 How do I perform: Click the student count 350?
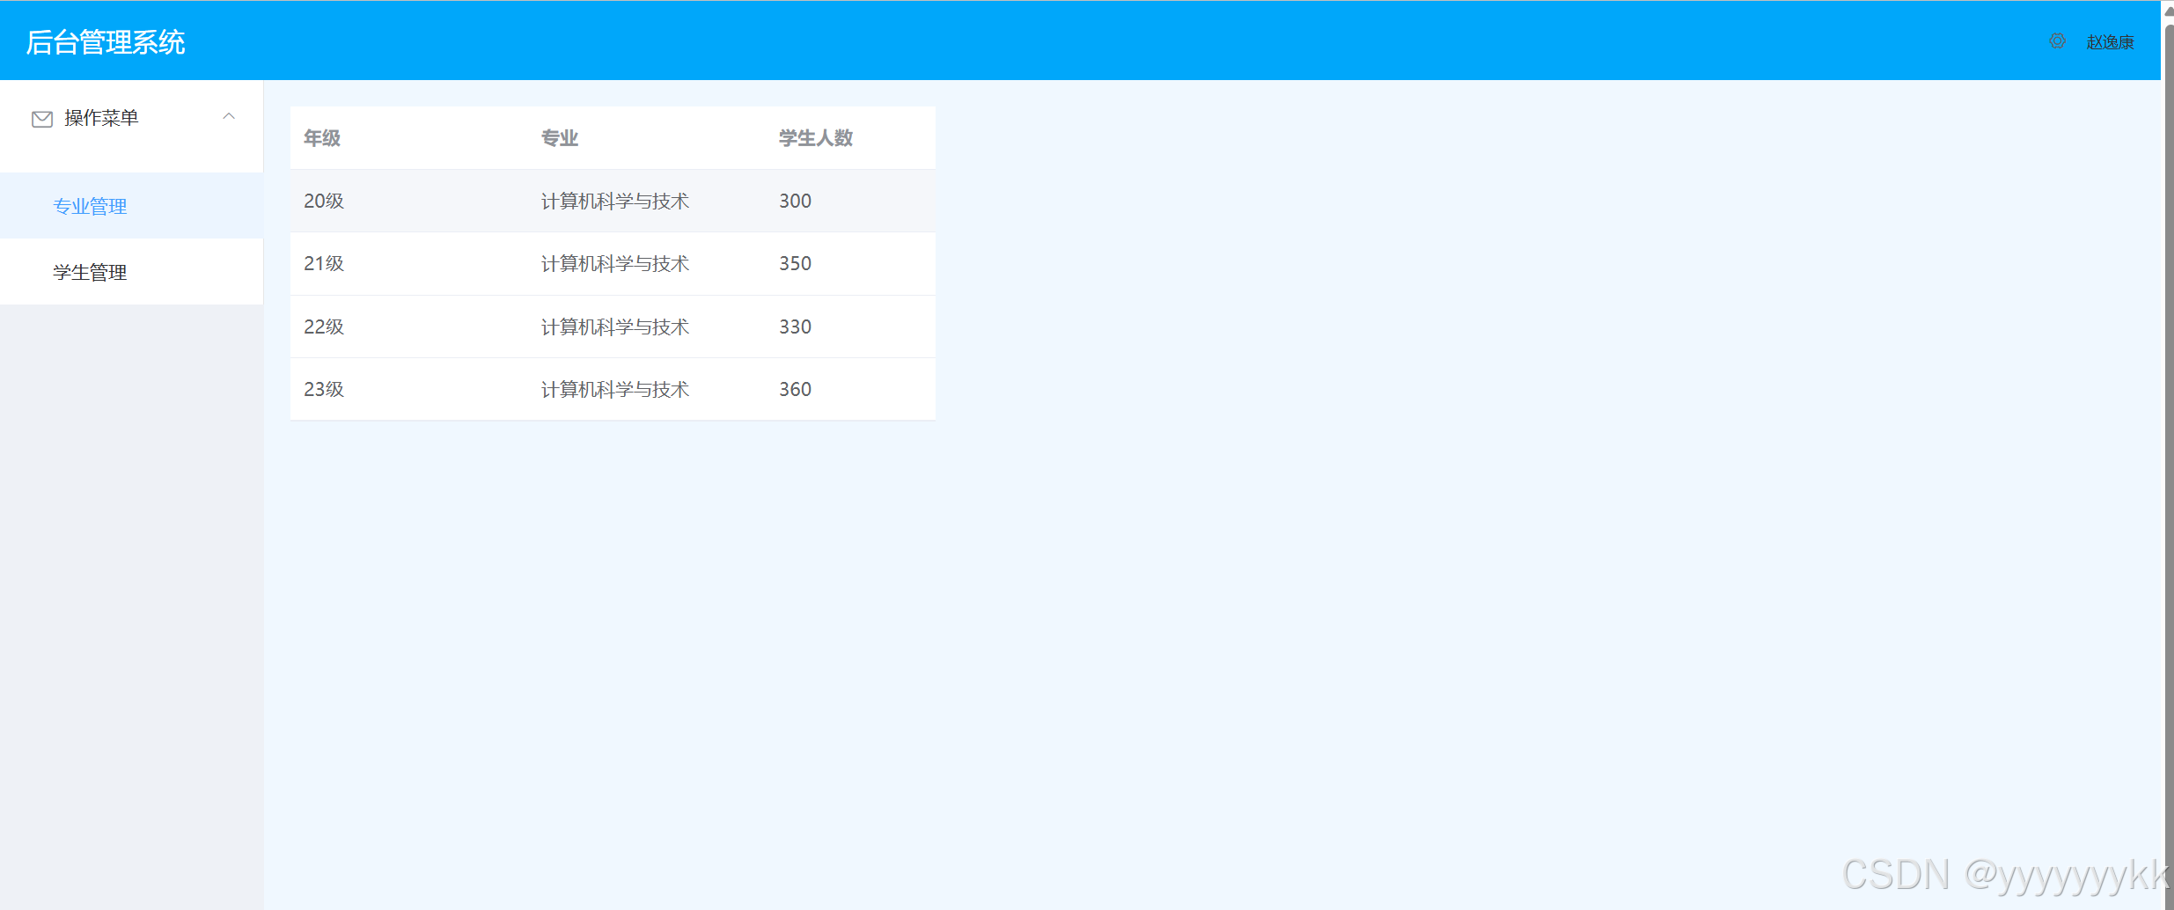796,263
